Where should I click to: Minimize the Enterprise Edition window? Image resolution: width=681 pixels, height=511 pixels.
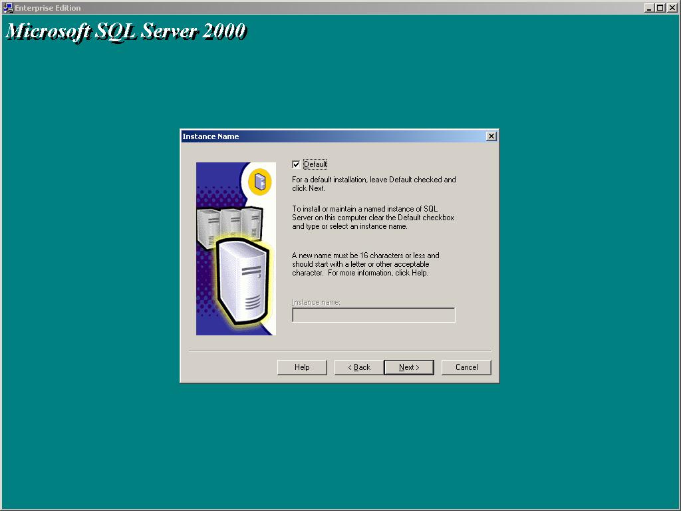(649, 8)
